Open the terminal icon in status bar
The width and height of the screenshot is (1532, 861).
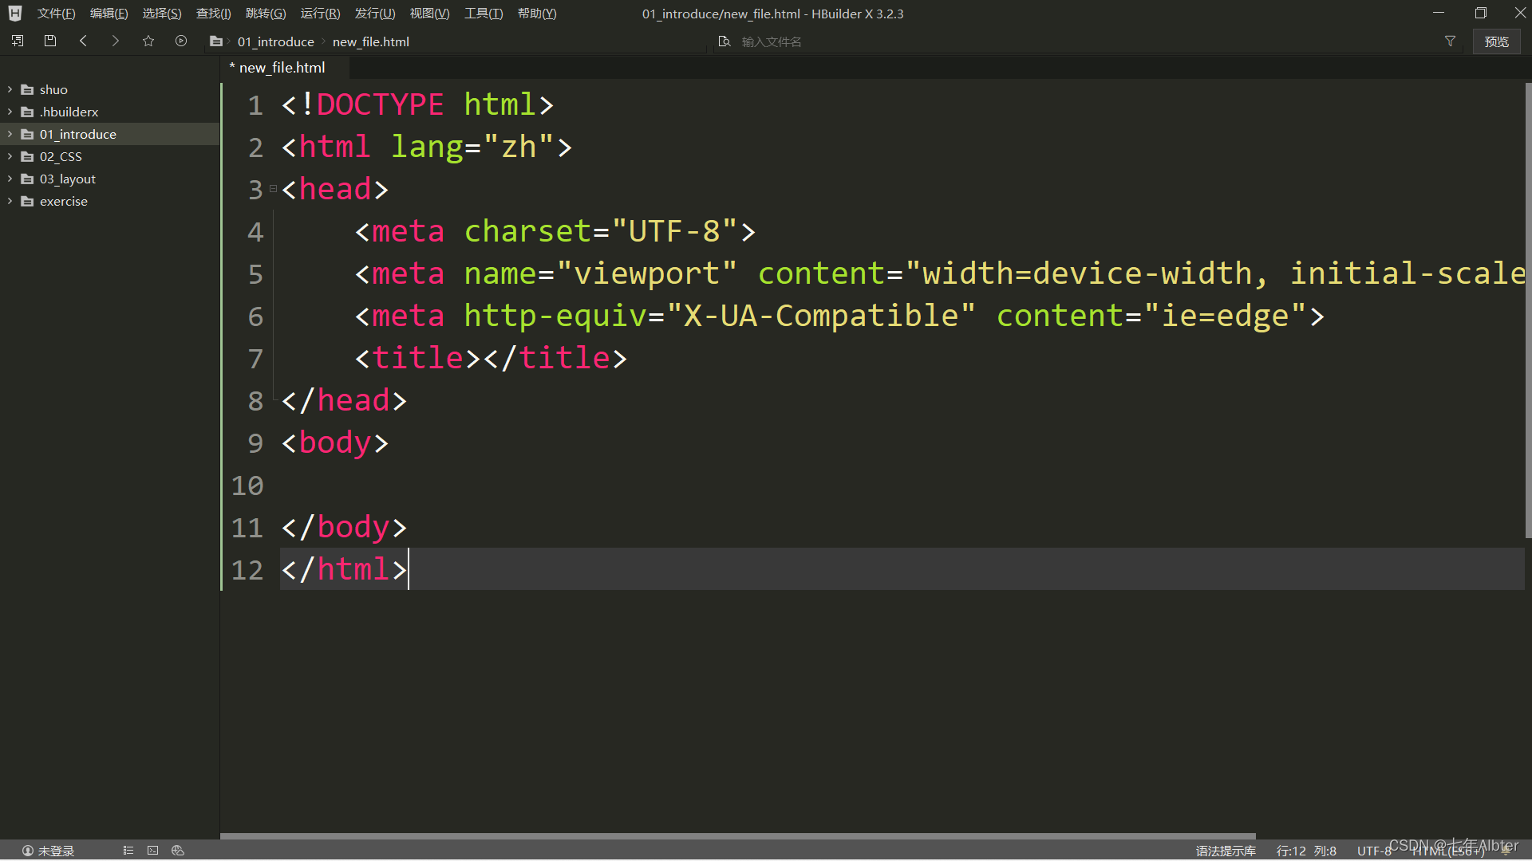[153, 851]
